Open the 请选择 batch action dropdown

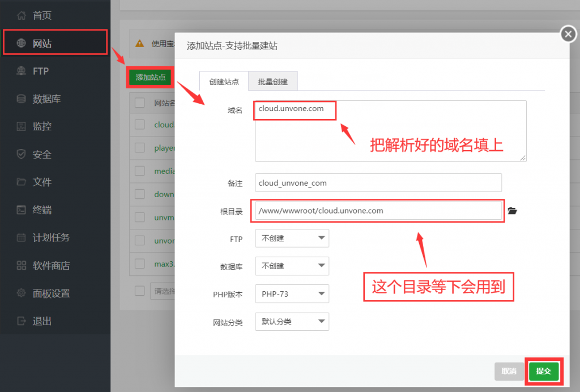pyautogui.click(x=163, y=291)
